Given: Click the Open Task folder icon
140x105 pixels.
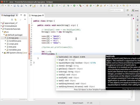Looking at the screenshot, I should click(x=101, y=6).
